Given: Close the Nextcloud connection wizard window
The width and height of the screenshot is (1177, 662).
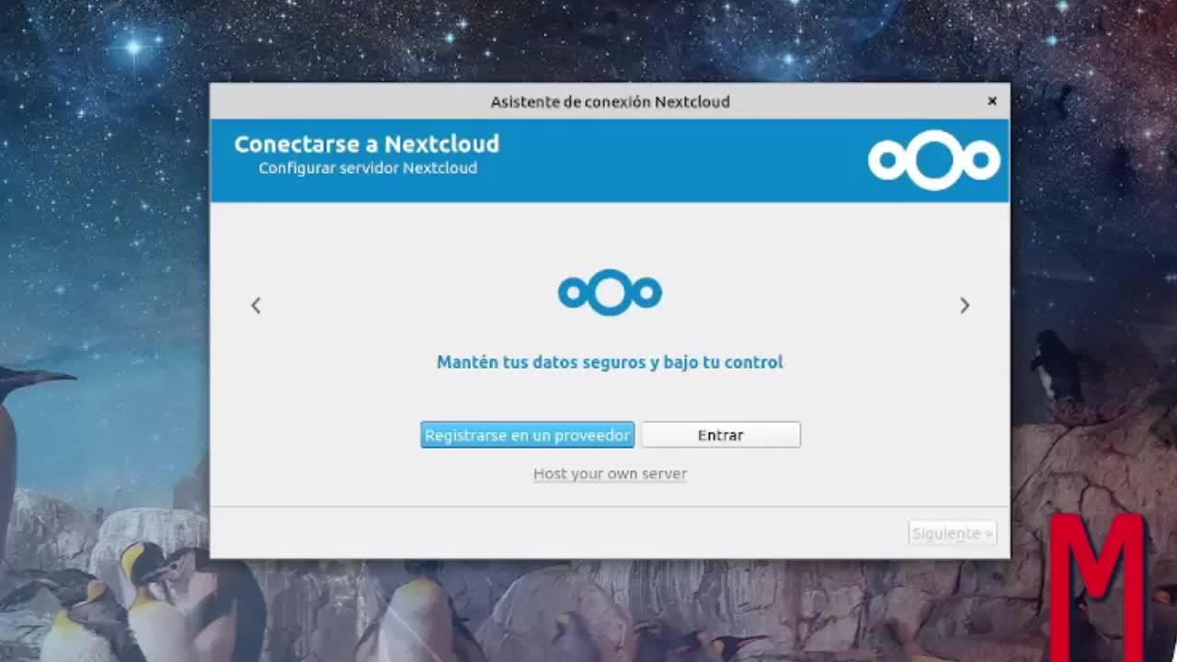Looking at the screenshot, I should [992, 101].
